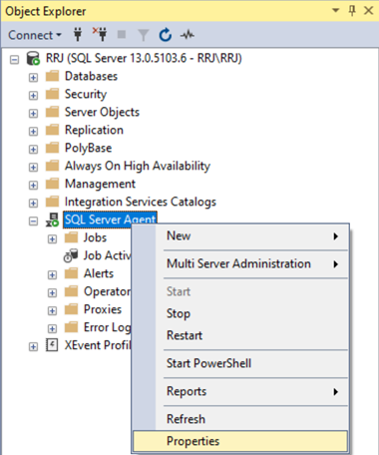Expand the Operators folder
The image size is (379, 455).
tap(52, 293)
